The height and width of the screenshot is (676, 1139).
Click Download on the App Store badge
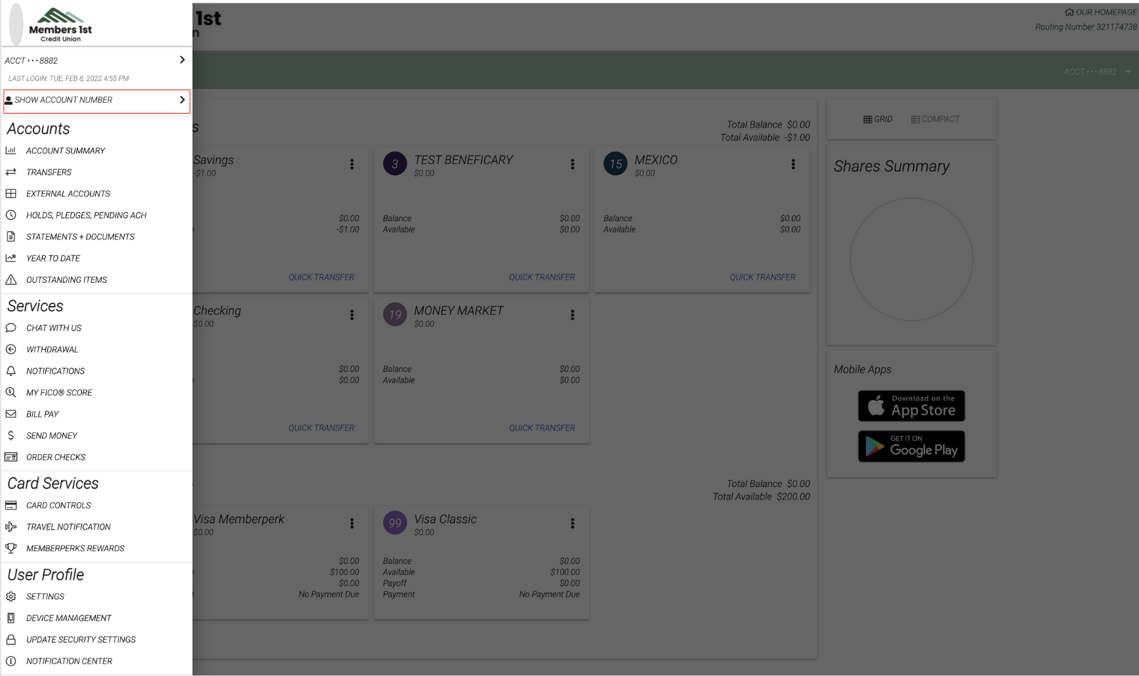(911, 406)
